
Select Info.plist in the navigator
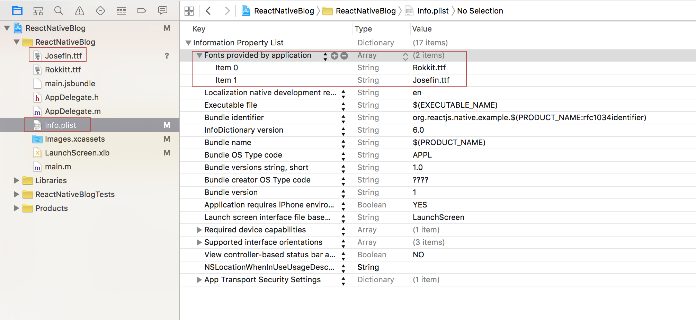[60, 125]
